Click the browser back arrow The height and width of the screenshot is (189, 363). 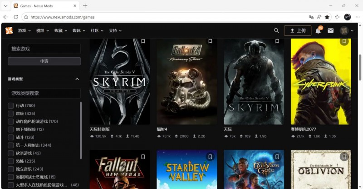[x=6, y=17]
